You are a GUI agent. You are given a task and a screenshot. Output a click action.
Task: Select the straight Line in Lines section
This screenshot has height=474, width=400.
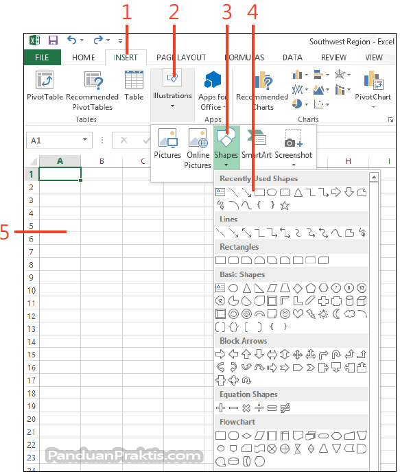click(x=220, y=233)
